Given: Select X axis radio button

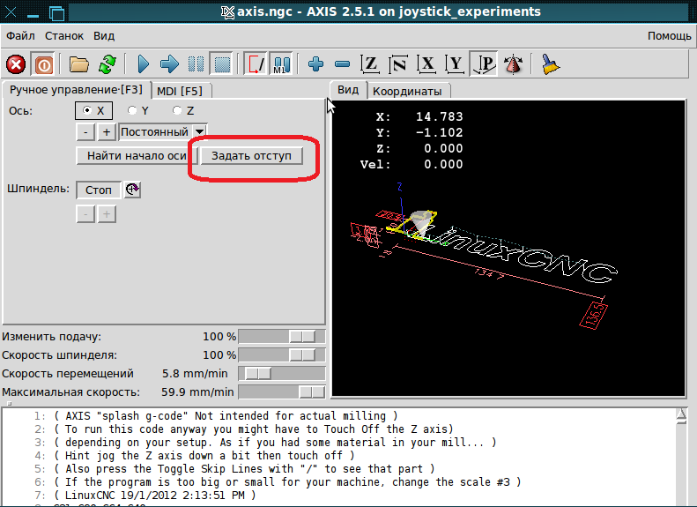Looking at the screenshot, I should click(93, 111).
